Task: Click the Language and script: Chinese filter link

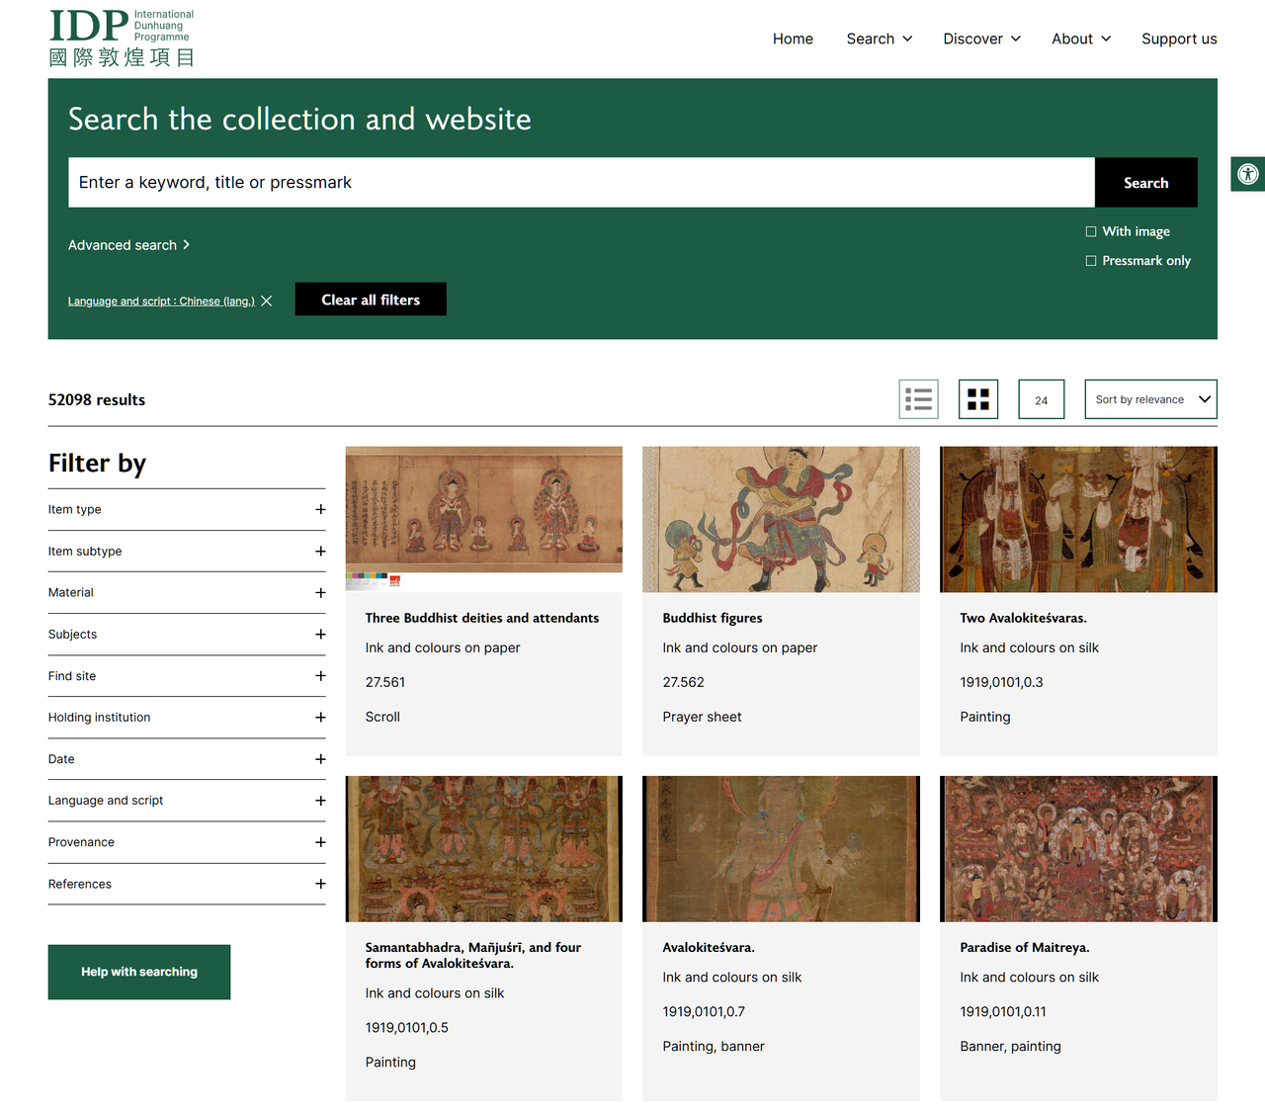Action: point(161,301)
